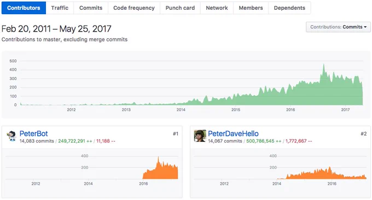This screenshot has width=372, height=200.
Task: Click PeterBot's avatar image
Action: 11,136
